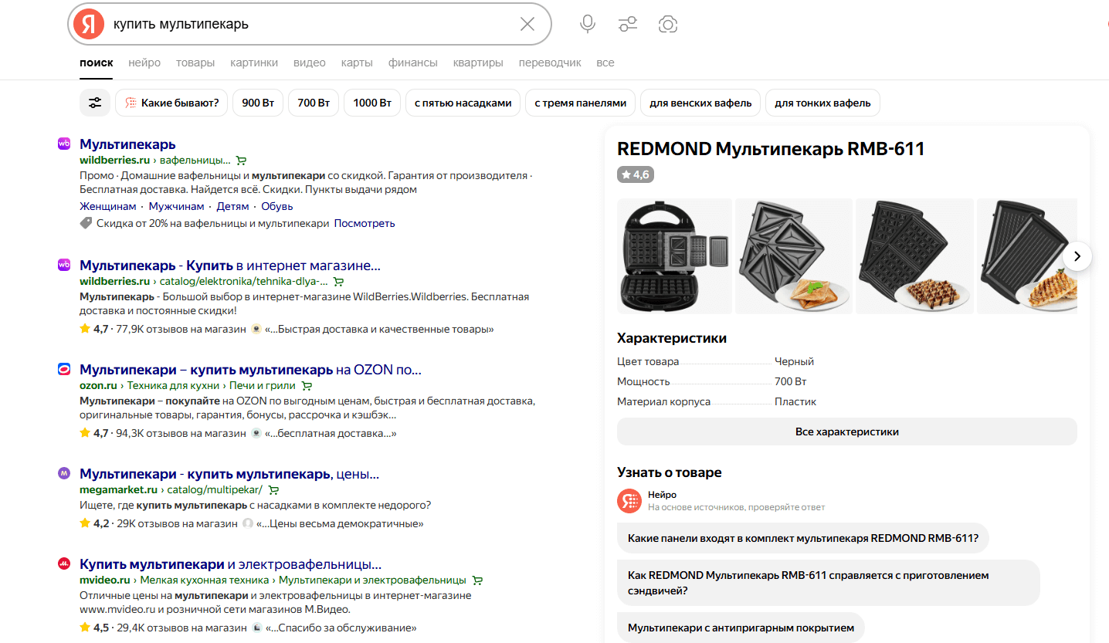Click the Yandex logo in search bar
Viewport: 1109px width, 643px height.
pos(89,24)
